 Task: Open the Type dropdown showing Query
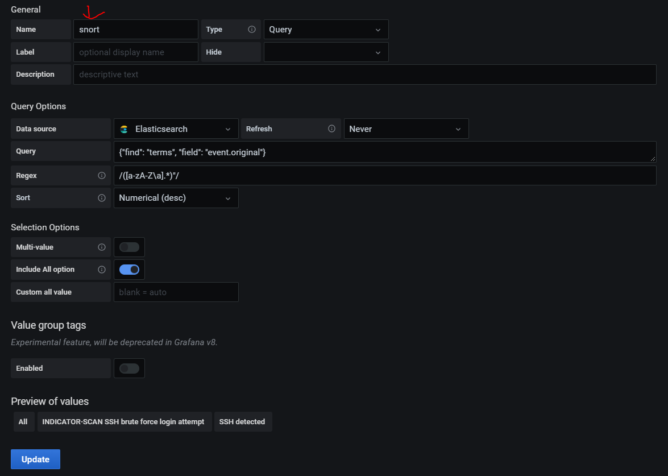(326, 29)
